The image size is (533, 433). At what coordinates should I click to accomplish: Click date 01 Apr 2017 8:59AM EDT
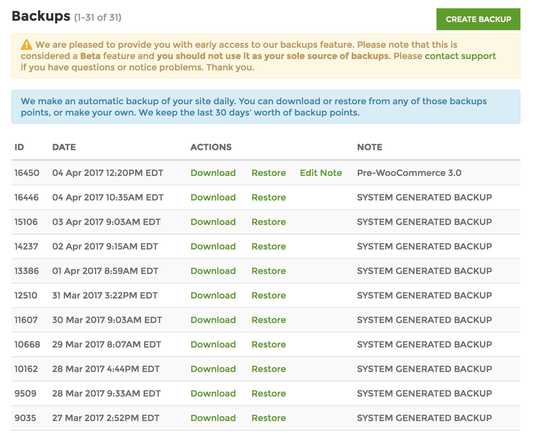tap(105, 271)
